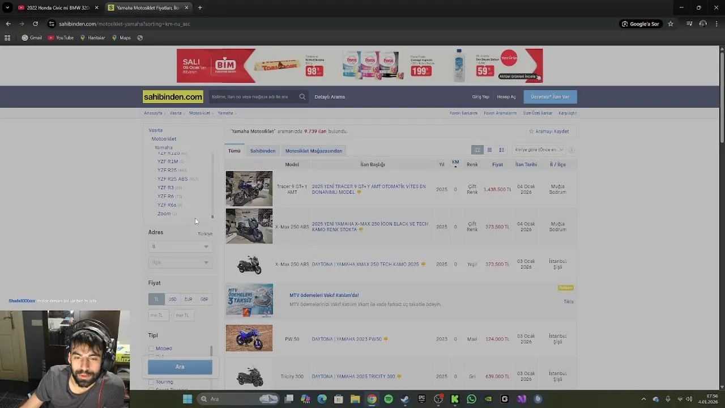Click Aramayı Kaydet link
The width and height of the screenshot is (725, 408).
point(549,131)
